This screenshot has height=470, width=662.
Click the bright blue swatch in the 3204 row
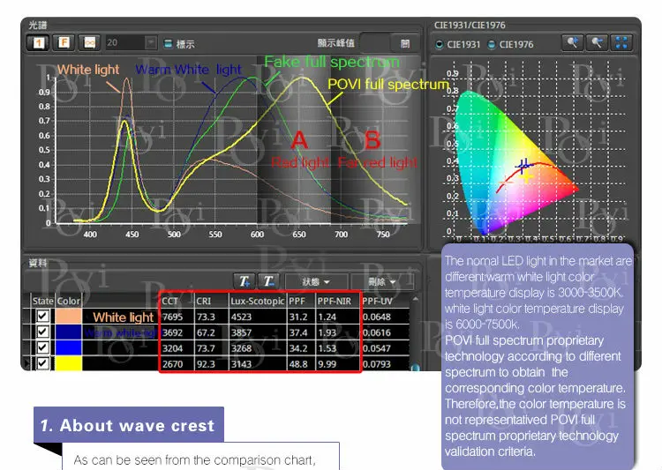click(x=69, y=347)
